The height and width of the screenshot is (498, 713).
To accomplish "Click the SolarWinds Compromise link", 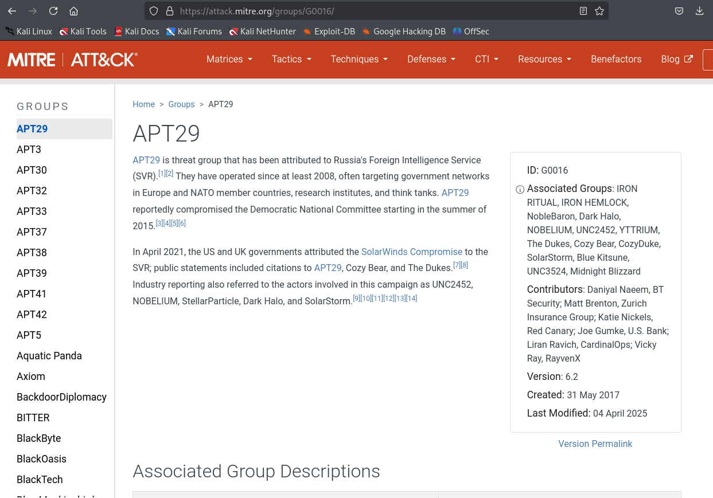I will (x=411, y=252).
